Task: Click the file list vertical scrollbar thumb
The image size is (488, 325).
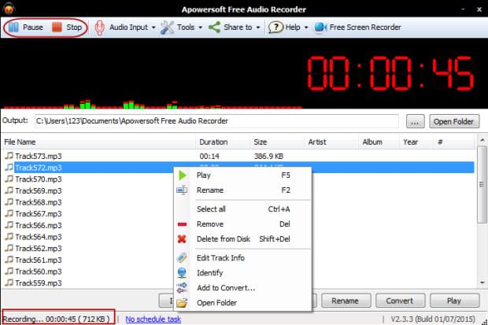Action: coord(482,184)
